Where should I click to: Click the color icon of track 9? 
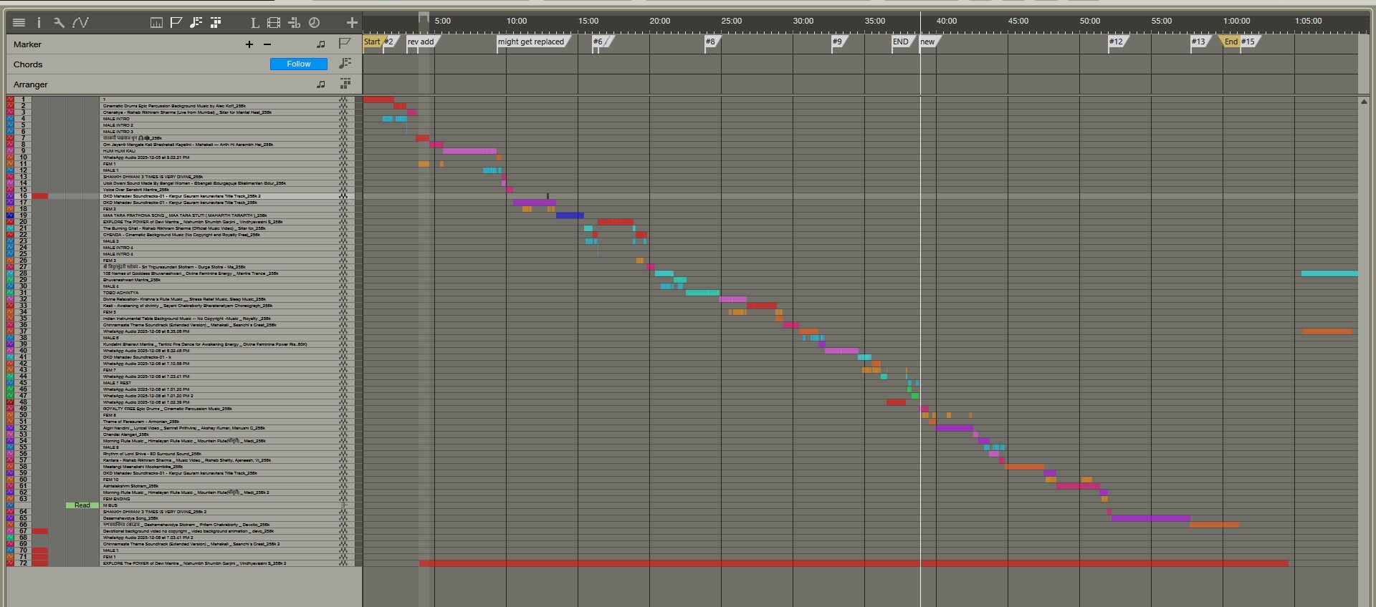10,151
